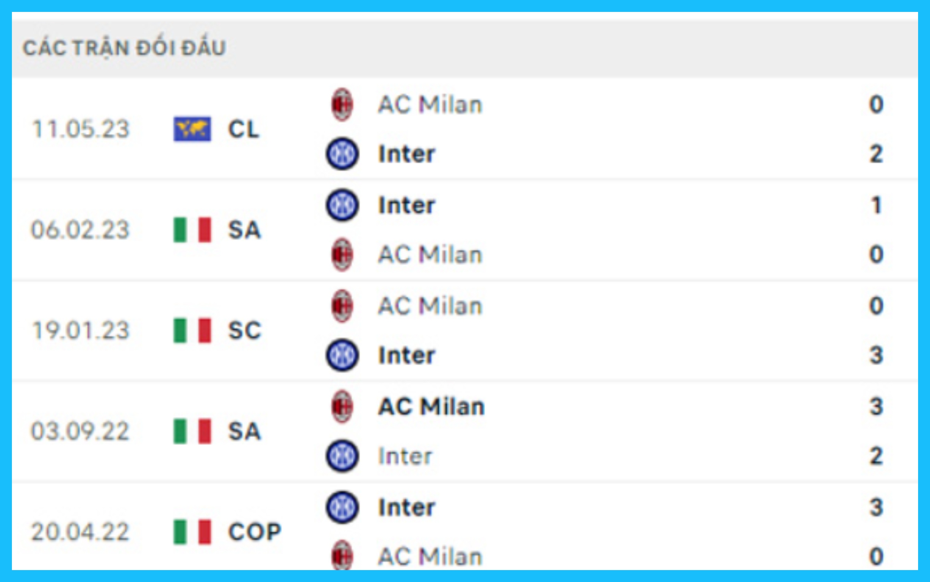Open AC Milan link in 06.02.23 match
Screen dimensions: 930x582
(429, 254)
